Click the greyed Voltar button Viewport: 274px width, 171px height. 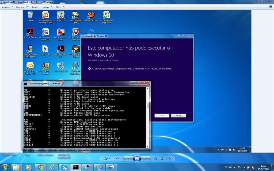tap(162, 115)
